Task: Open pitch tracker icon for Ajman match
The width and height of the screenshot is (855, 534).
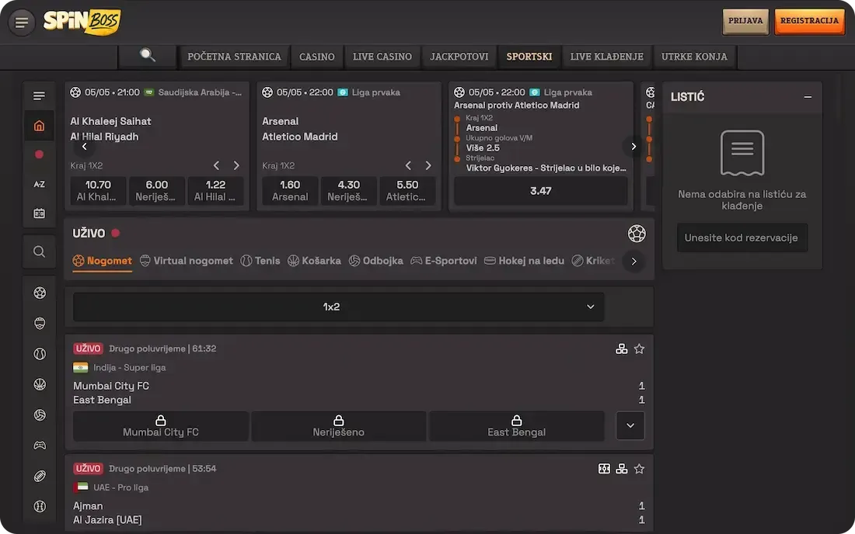Action: [x=604, y=469]
